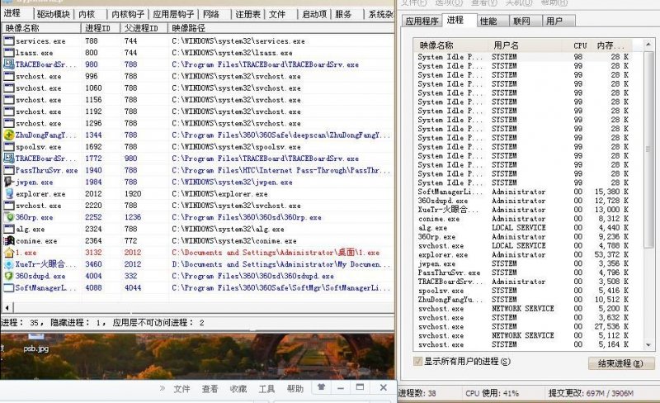Click the conime.exe process icon
This screenshot has height=403, width=660.
click(9, 240)
